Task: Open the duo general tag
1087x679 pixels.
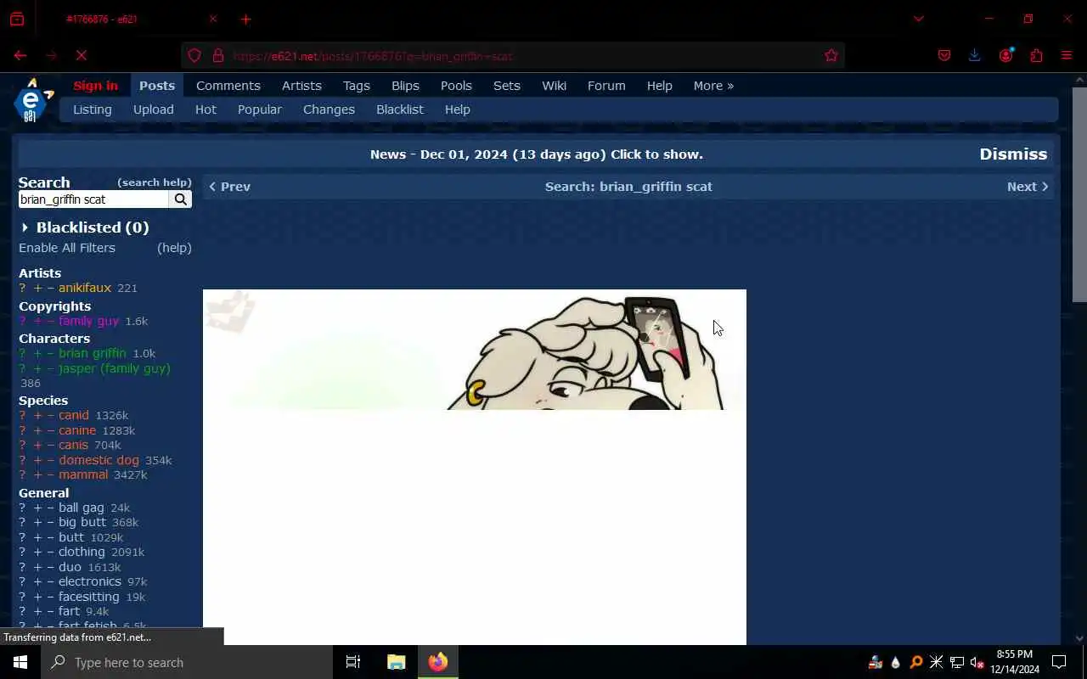Action: (70, 567)
